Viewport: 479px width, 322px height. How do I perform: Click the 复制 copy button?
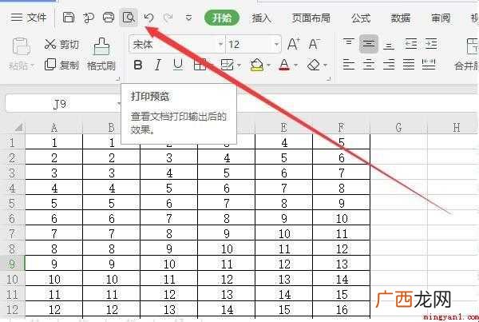(61, 65)
